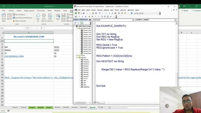The image size is (201, 113).
Task: Start Record Macro in Excel ribbon
Action: pyautogui.click(x=19, y=15)
